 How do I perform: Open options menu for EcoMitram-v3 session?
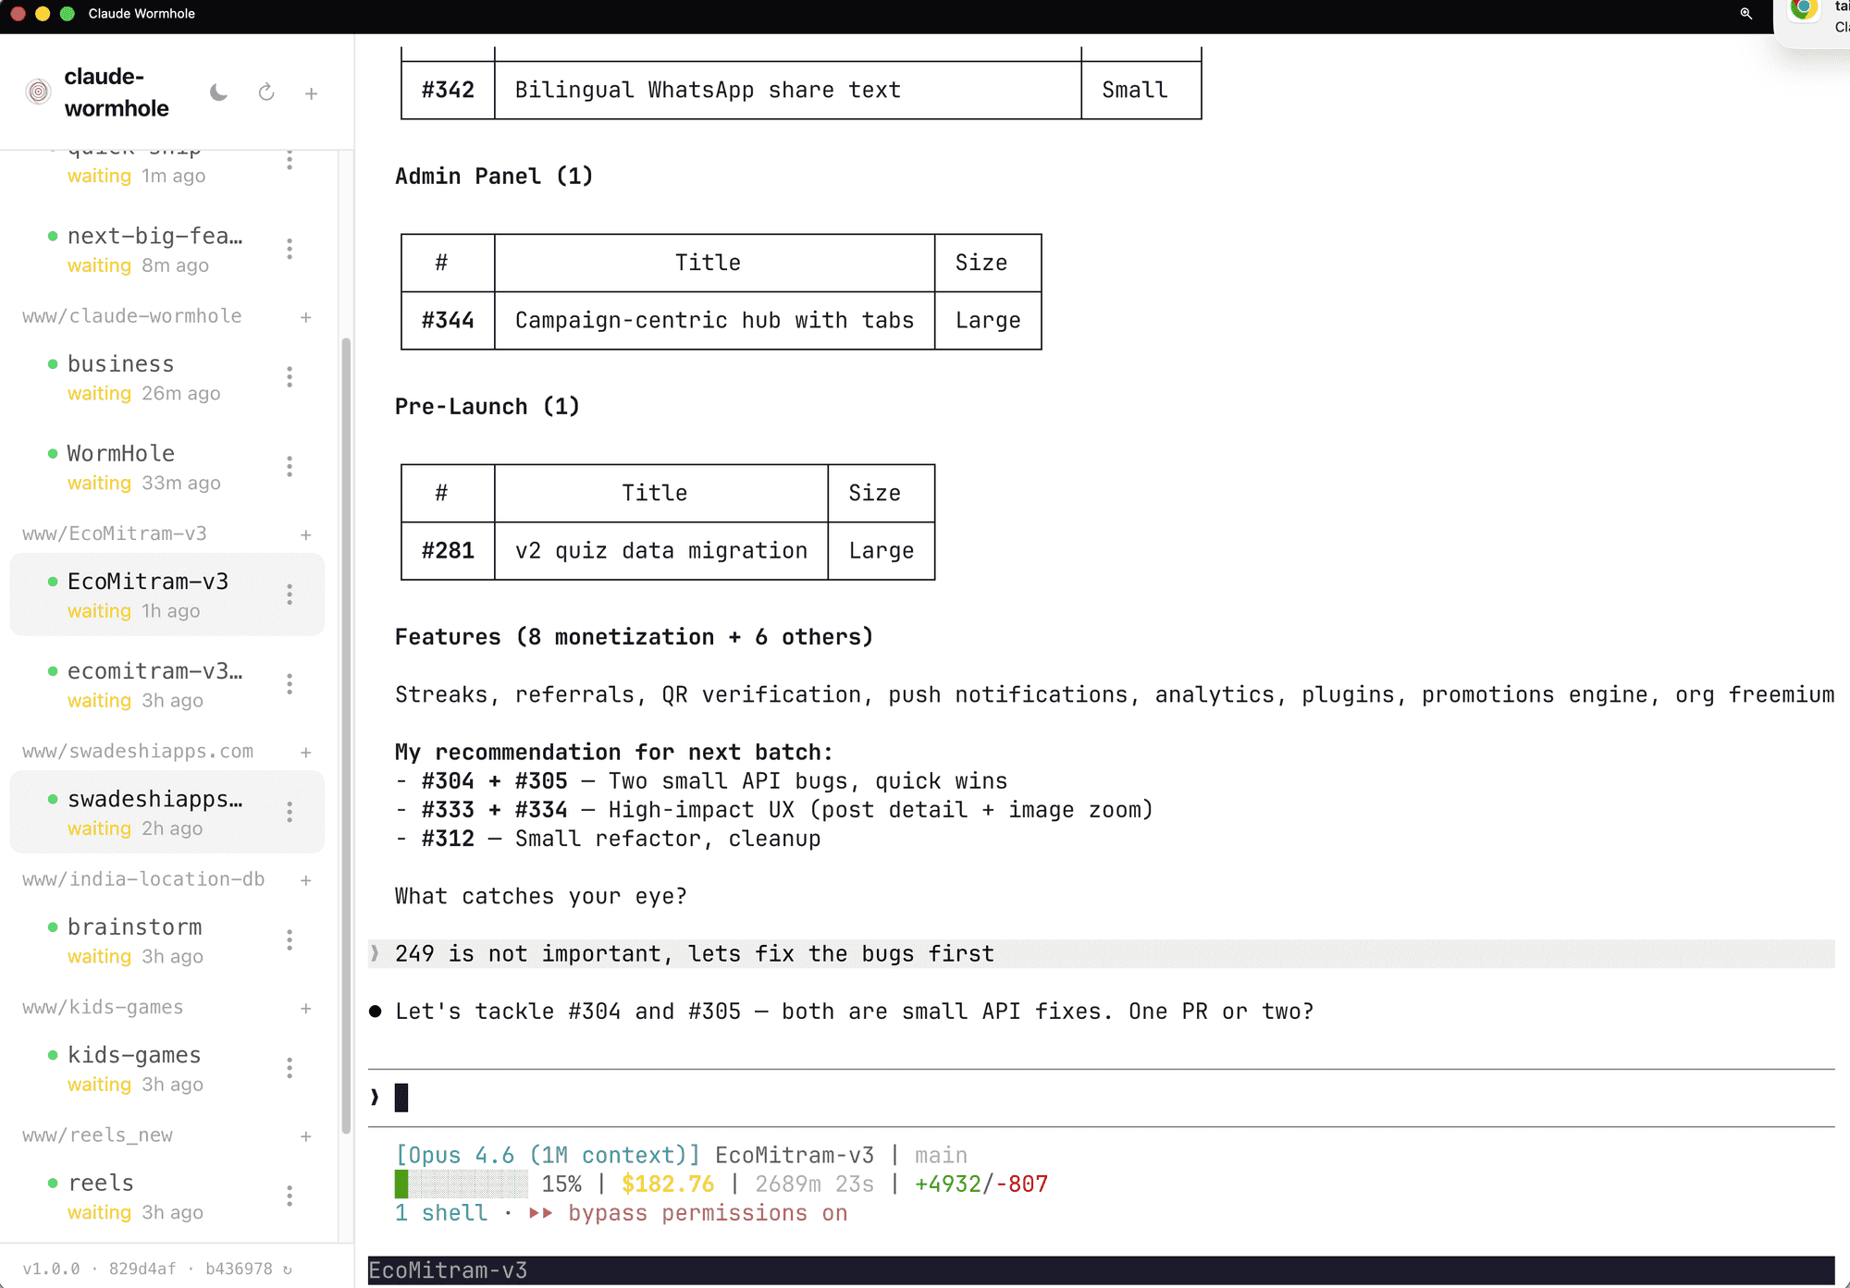[x=290, y=594]
